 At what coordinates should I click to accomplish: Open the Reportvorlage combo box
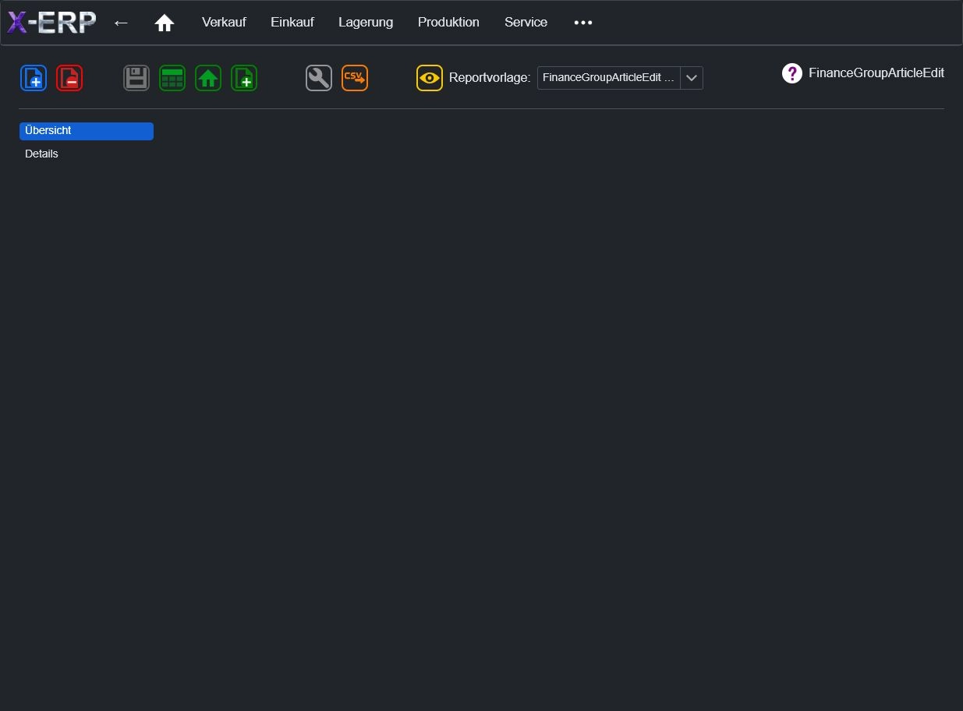(x=620, y=78)
